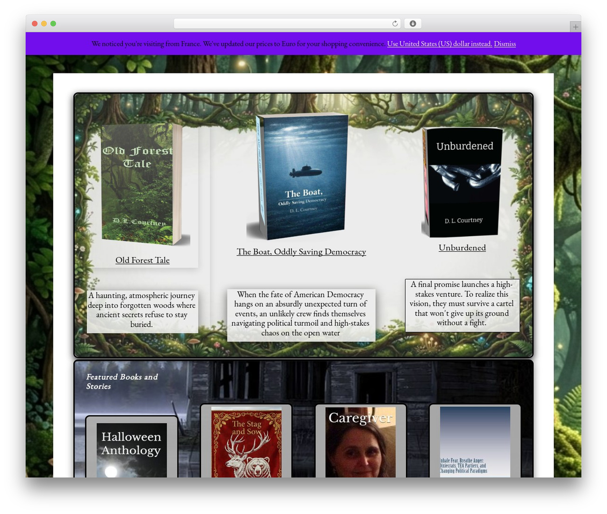Open the Caregiver book cover
The width and height of the screenshot is (607, 514).
(360, 442)
